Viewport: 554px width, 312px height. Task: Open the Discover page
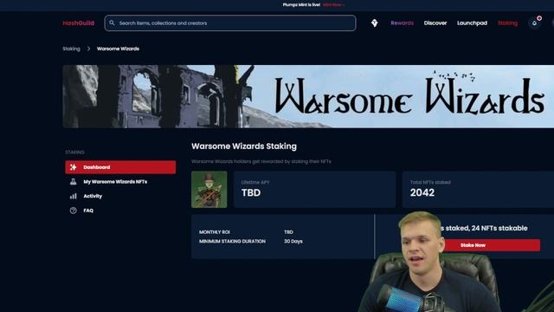tap(435, 23)
